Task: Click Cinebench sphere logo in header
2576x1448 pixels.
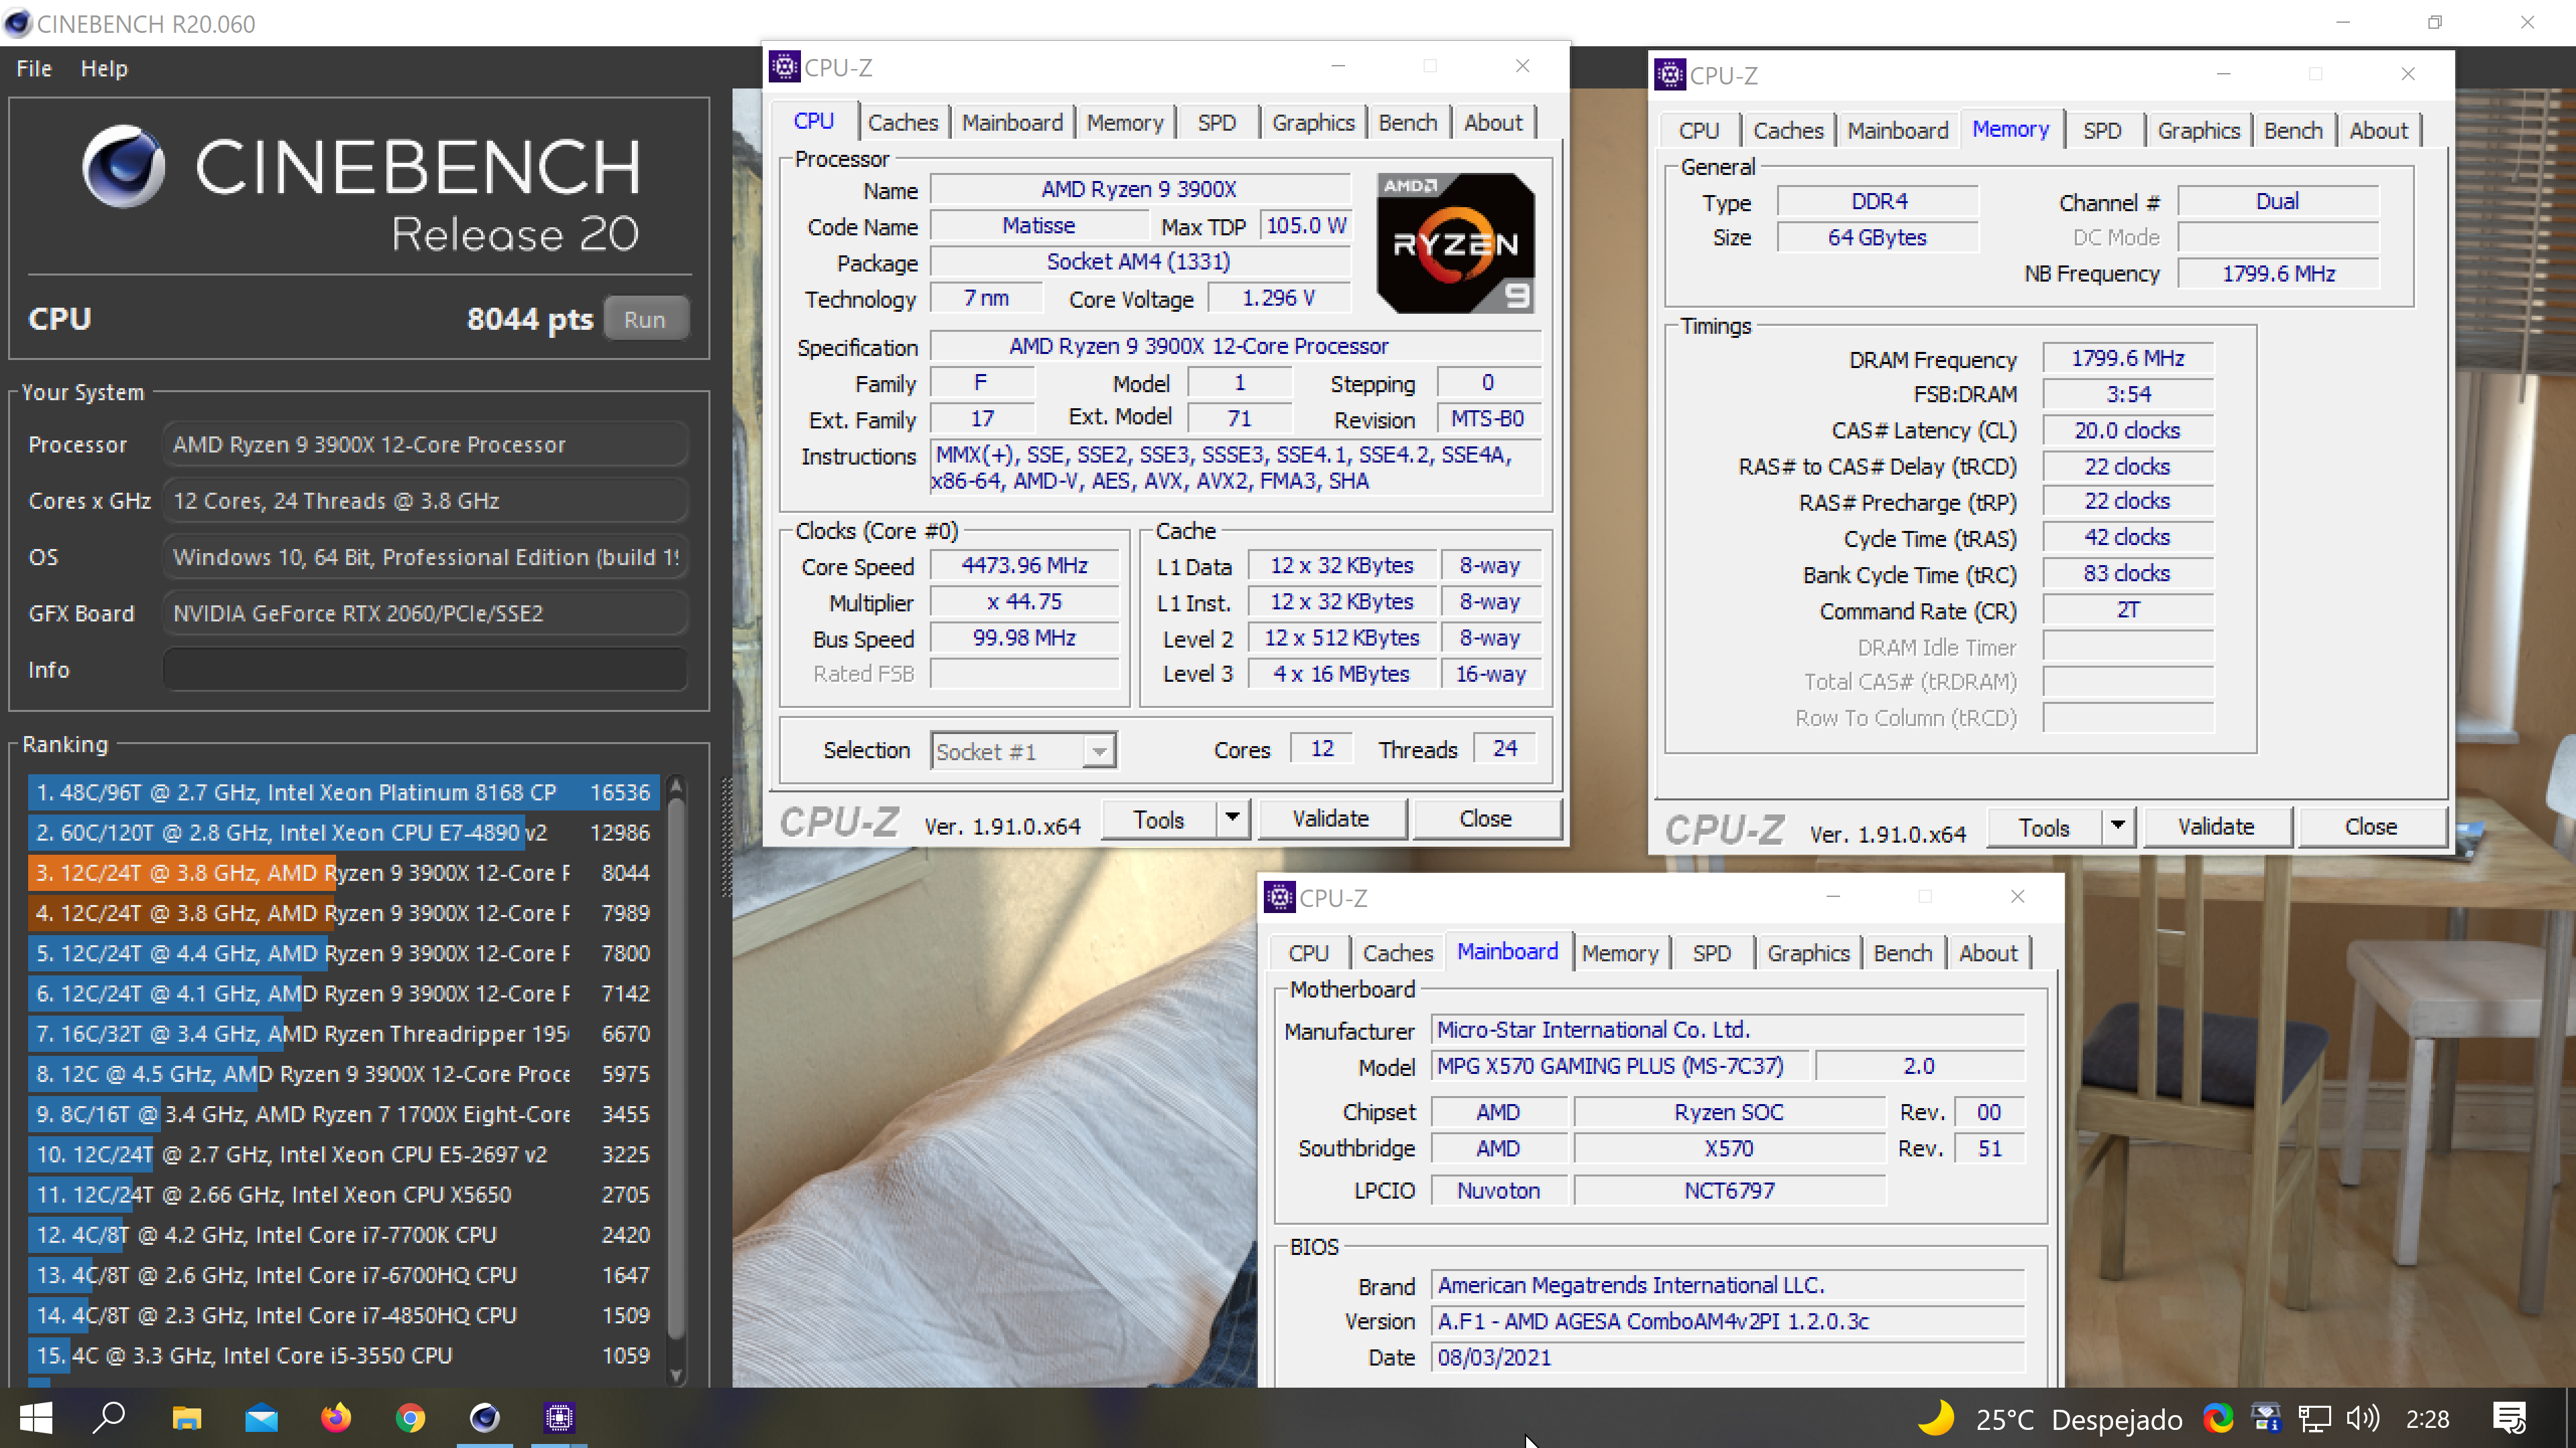Action: click(124, 167)
